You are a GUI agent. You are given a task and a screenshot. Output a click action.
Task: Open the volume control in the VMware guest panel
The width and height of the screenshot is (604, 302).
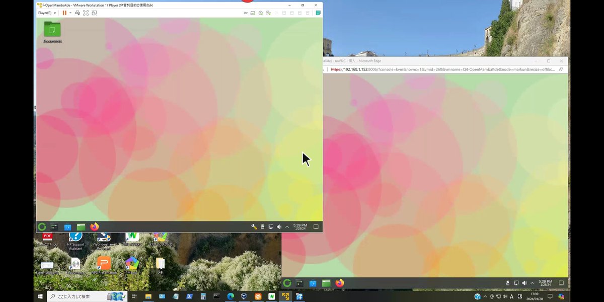tap(279, 227)
